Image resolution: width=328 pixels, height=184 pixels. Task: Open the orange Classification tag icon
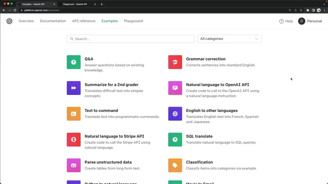[175, 165]
